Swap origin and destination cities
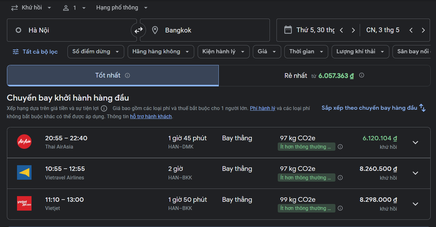The height and width of the screenshot is (227, 436). [138, 30]
